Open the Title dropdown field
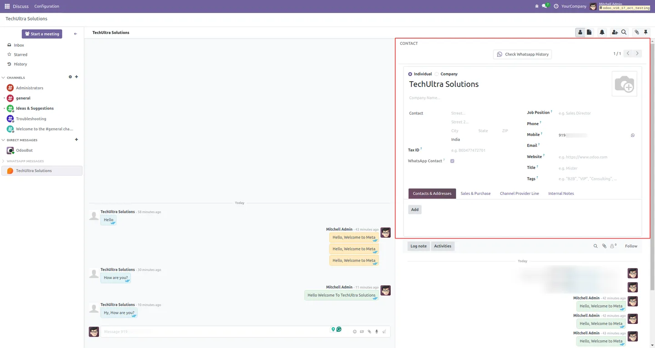 (597, 168)
